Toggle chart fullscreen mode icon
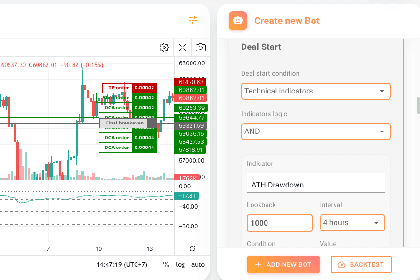 click(183, 47)
